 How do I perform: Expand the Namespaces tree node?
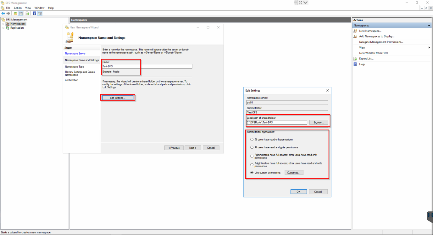[x=3, y=24]
